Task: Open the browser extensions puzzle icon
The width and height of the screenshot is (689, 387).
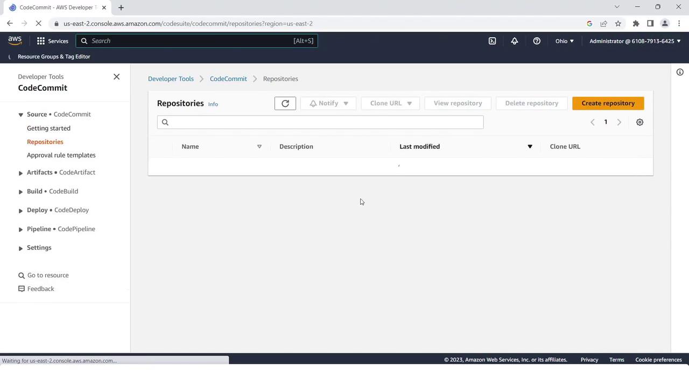Action: [636, 24]
